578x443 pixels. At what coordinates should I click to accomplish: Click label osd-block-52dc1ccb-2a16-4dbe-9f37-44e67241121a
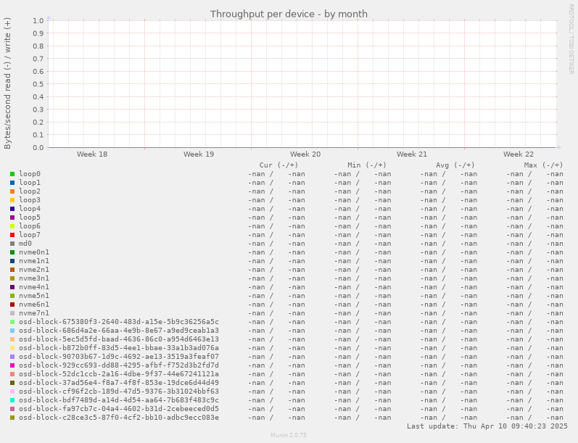point(119,374)
